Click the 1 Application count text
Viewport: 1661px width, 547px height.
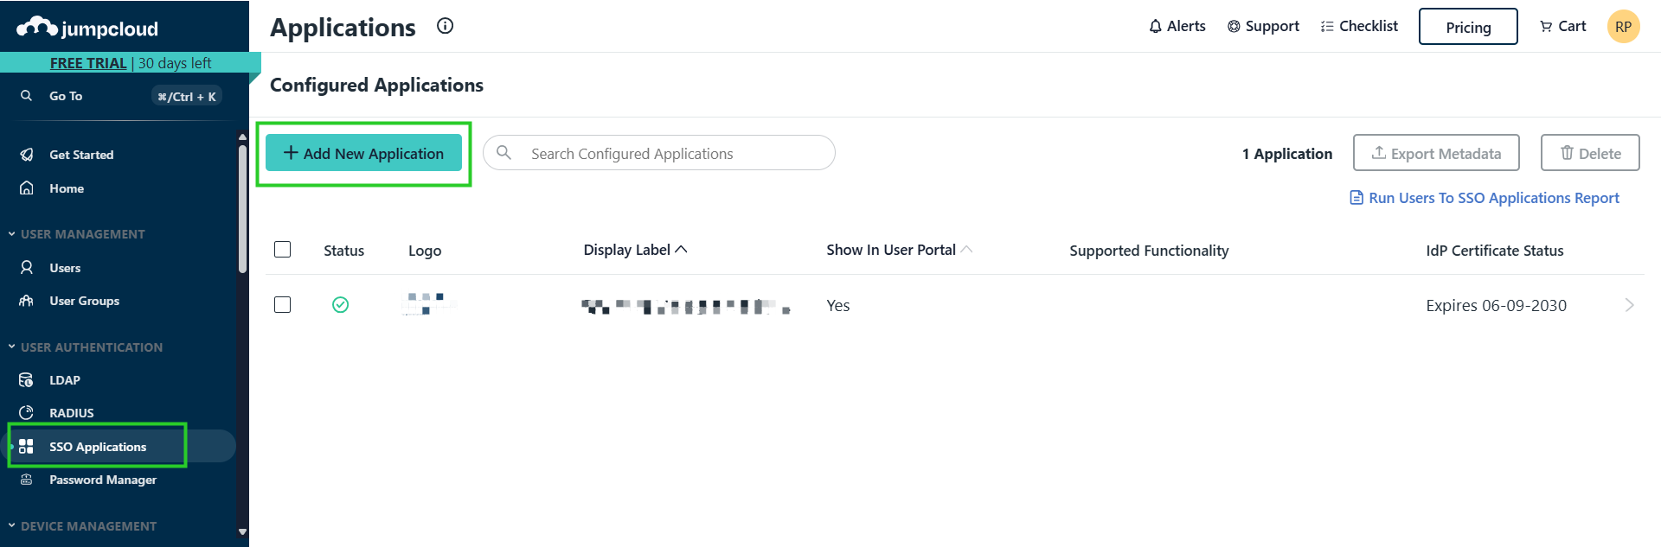1287,154
